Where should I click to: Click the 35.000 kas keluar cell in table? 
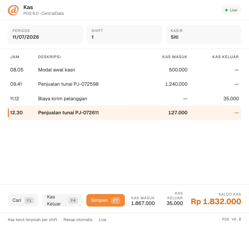[x=231, y=99]
